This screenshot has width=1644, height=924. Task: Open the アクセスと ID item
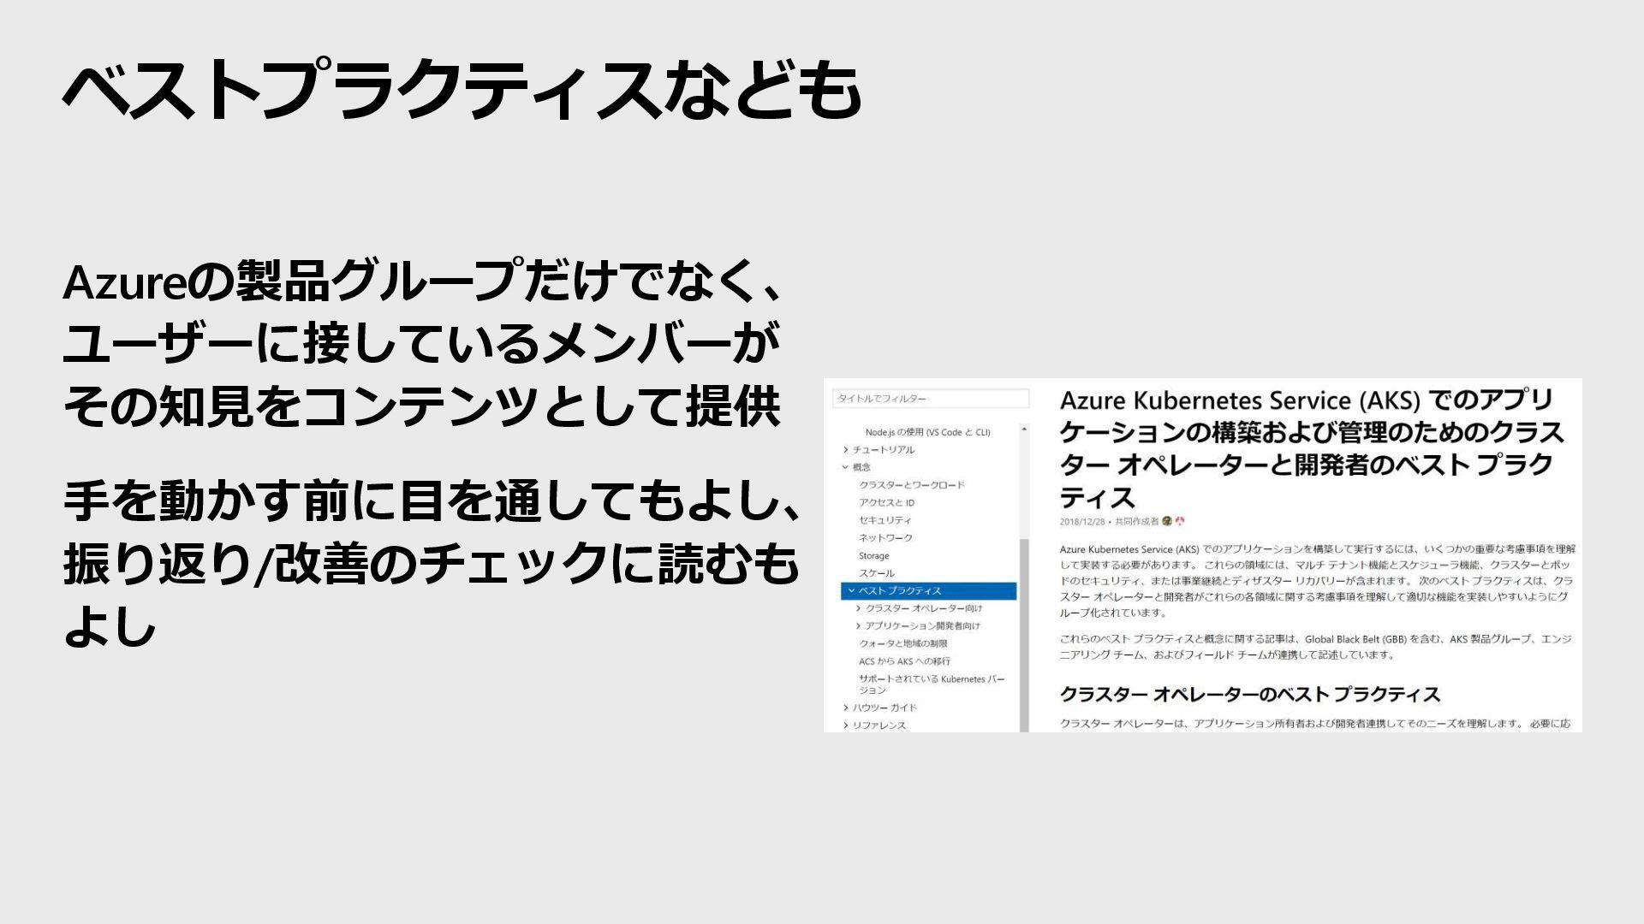(x=886, y=503)
